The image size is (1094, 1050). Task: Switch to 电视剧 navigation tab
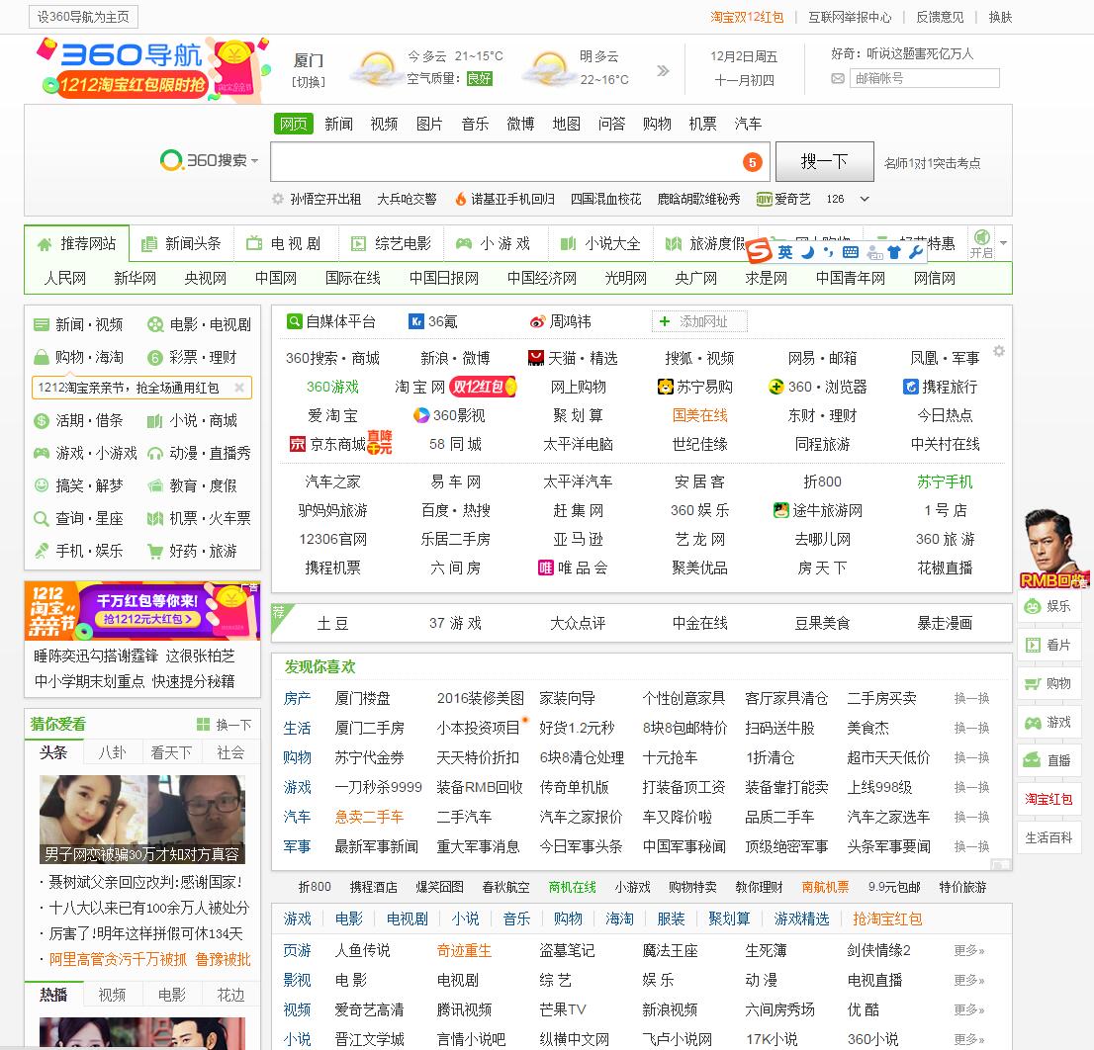click(x=285, y=243)
